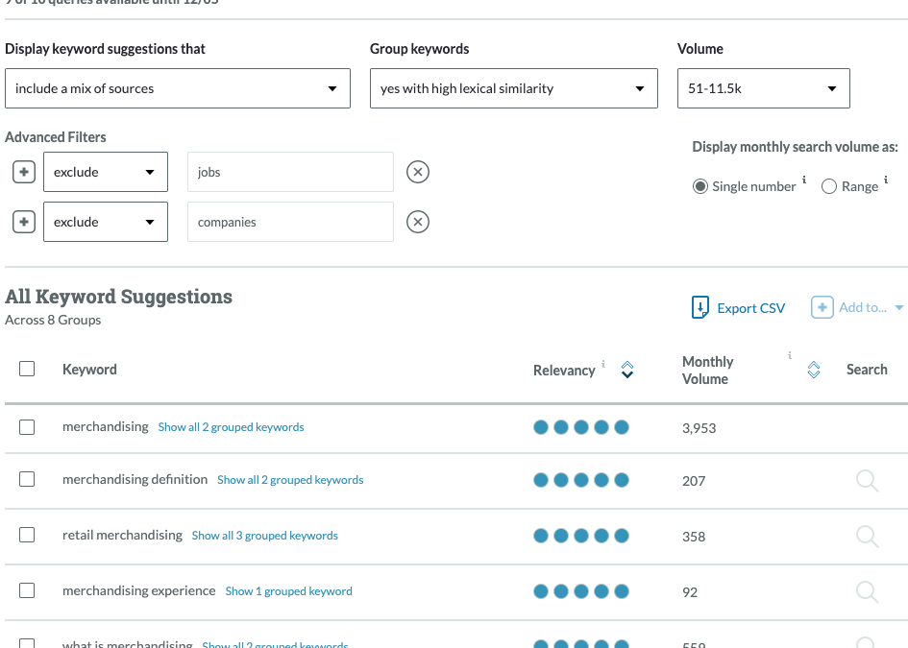Export results with Export CSV
The height and width of the screenshot is (648, 908).
(739, 308)
